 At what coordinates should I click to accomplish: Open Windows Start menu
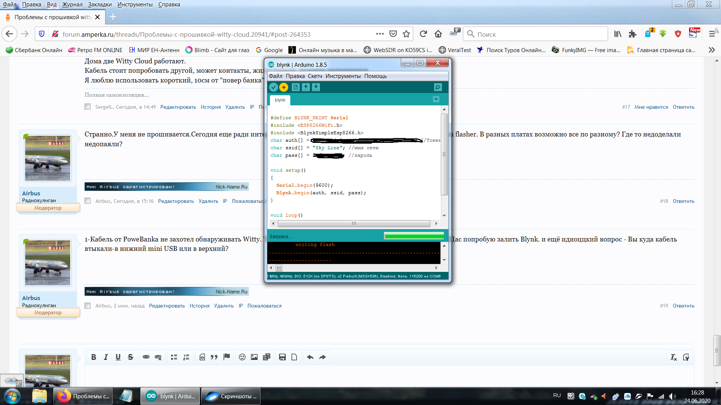tap(12, 396)
